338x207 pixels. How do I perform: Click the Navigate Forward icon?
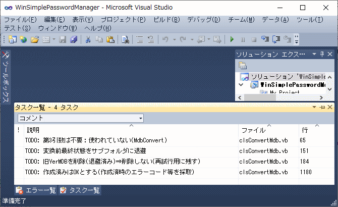tap(217, 39)
